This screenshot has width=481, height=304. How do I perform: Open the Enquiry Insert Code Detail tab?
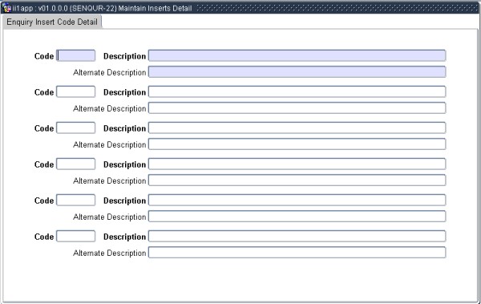52,22
